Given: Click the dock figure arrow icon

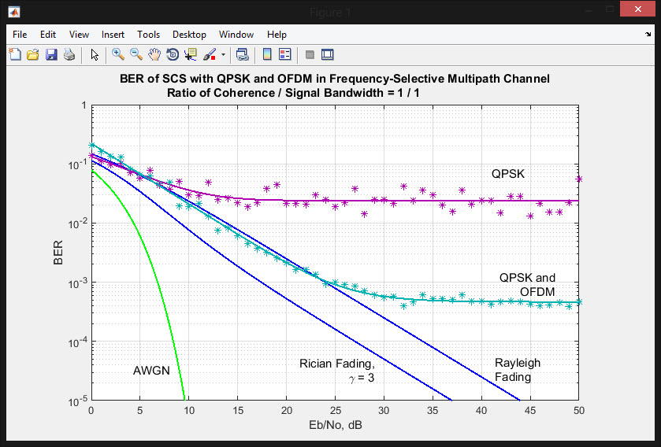Looking at the screenshot, I should (648, 35).
